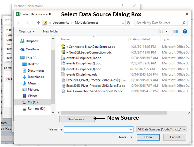Open the blue Help question mark icon
This screenshot has width=194, height=147.
click(185, 31)
